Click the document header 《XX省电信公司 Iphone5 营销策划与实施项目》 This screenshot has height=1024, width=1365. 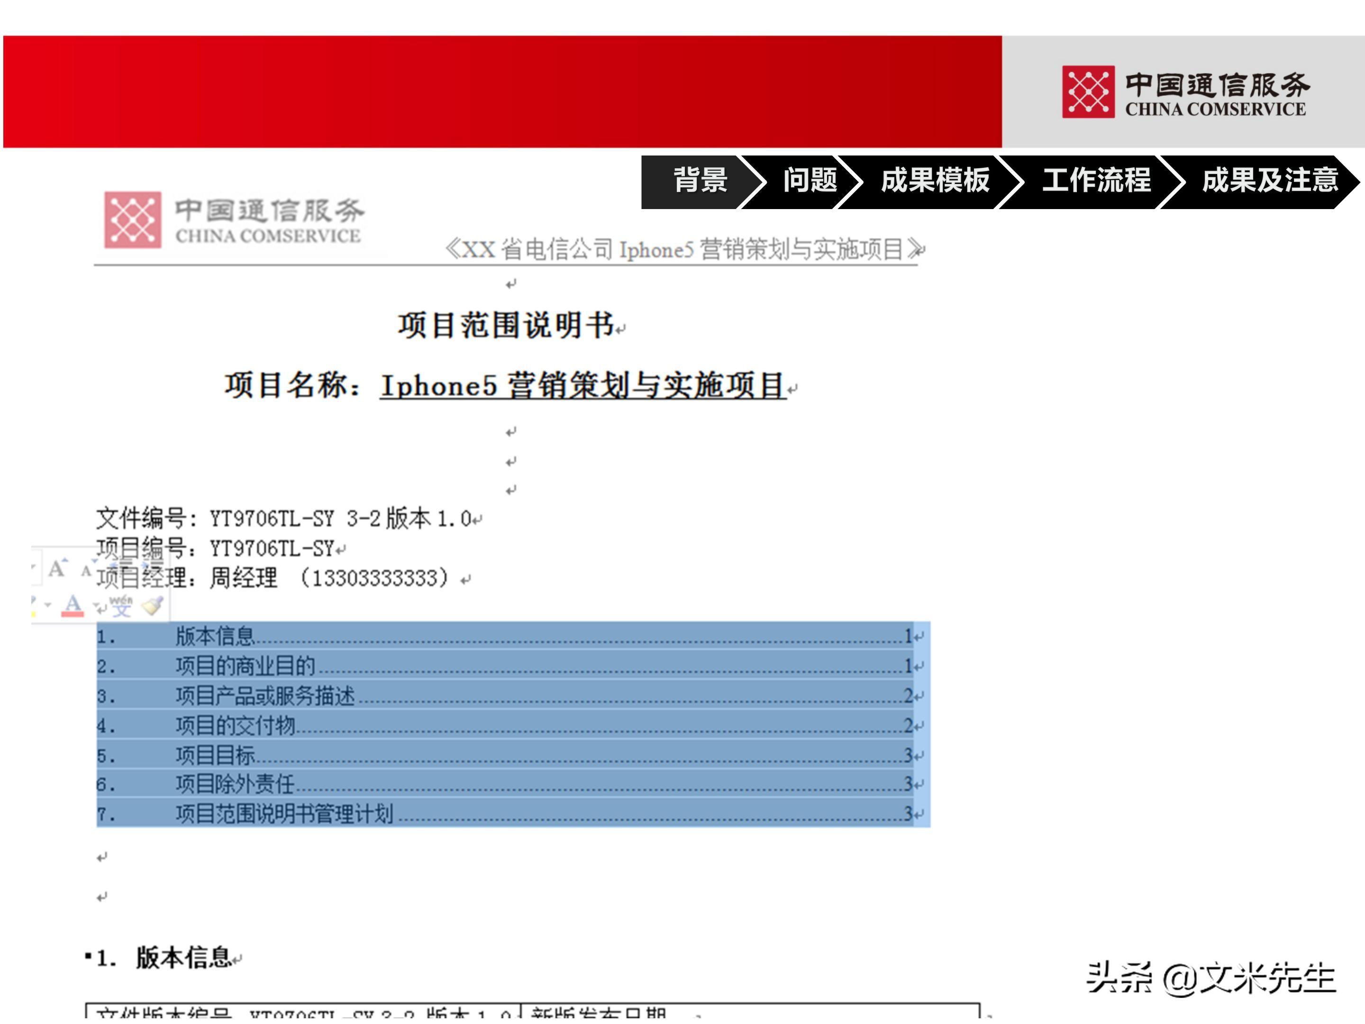click(684, 249)
